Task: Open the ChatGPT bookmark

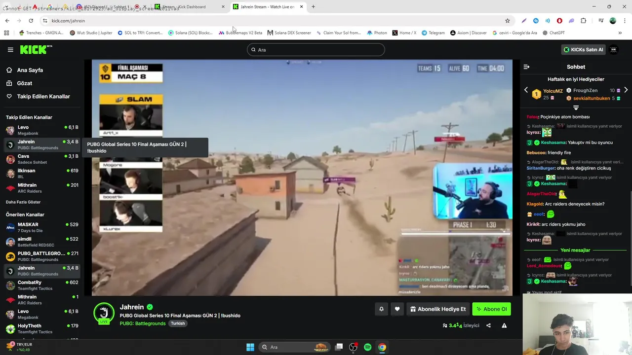Action: click(x=553, y=33)
